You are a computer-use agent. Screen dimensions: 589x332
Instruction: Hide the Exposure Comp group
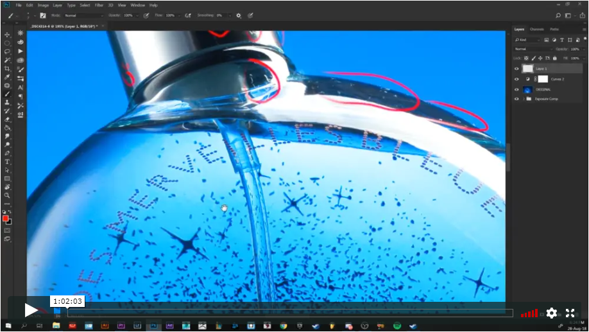click(x=516, y=99)
